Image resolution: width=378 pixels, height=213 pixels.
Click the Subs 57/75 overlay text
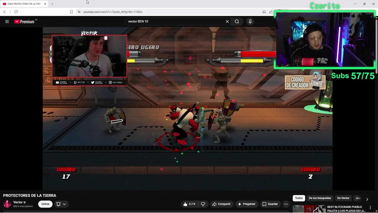[x=353, y=76]
